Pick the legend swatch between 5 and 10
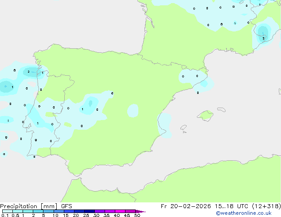The width and height of the screenshot is (281, 217). tap(48, 212)
